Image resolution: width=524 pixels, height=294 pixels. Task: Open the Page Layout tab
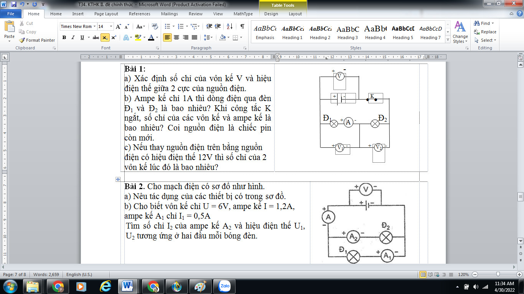[x=106, y=14]
